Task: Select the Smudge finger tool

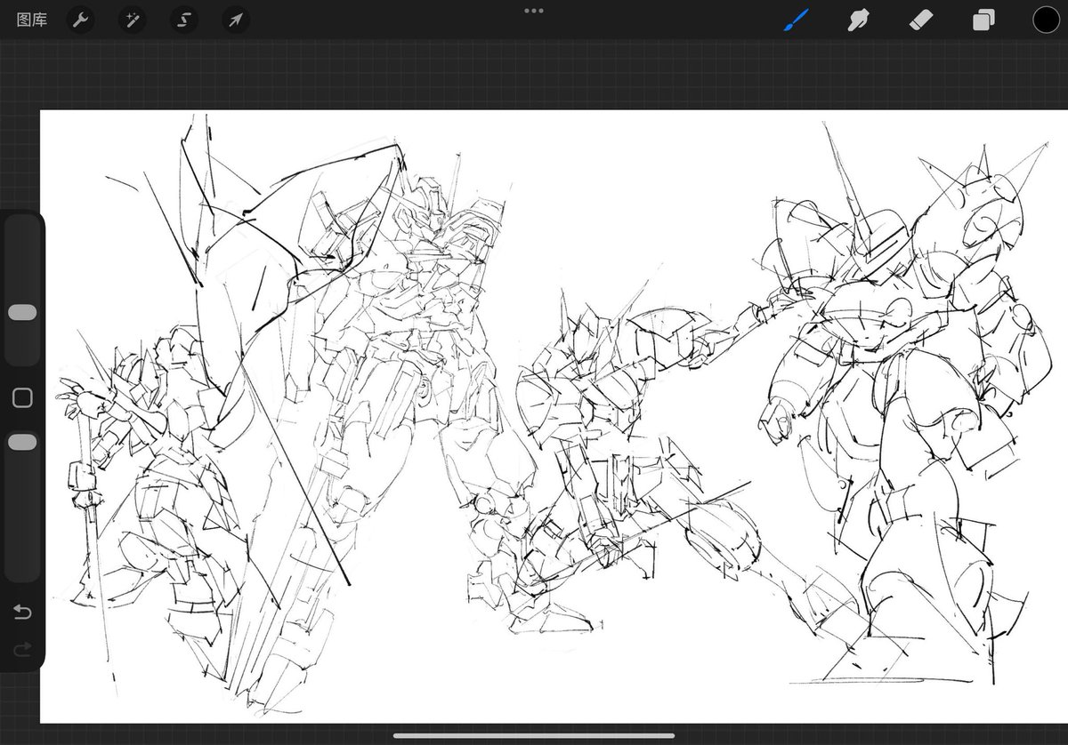Action: pos(859,20)
